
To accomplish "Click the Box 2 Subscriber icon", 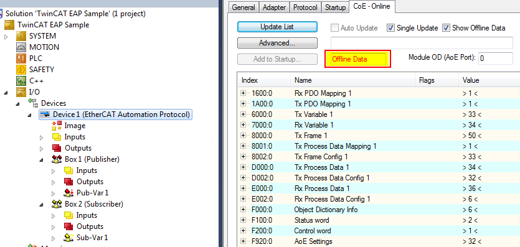I will point(57,204).
